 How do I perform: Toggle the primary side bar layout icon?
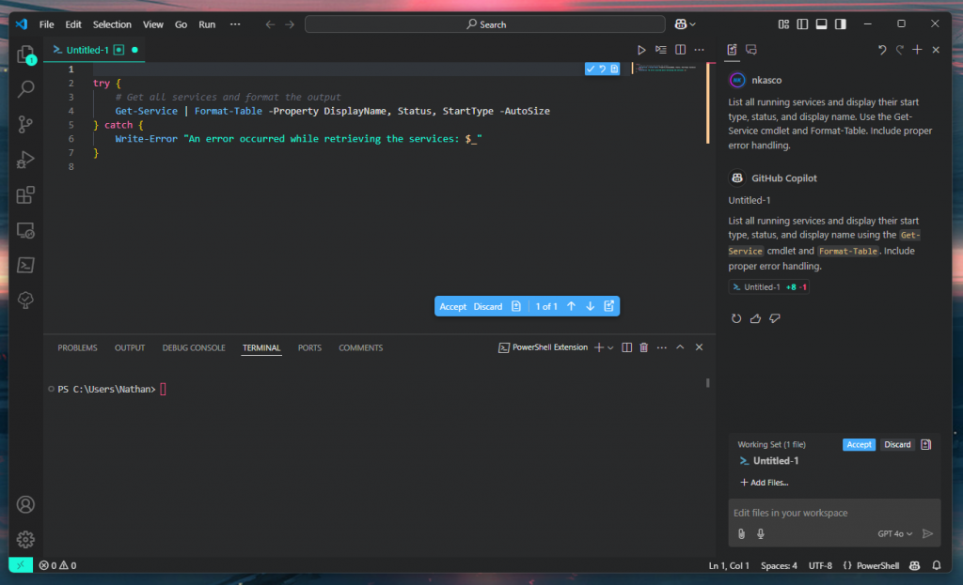coord(802,23)
